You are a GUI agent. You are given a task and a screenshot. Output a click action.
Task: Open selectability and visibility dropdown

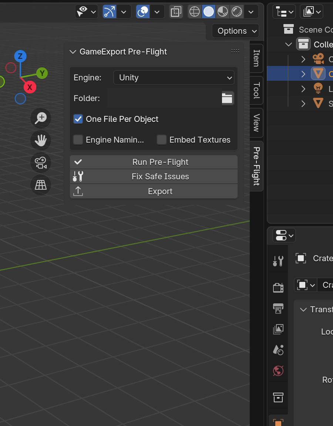point(87,12)
